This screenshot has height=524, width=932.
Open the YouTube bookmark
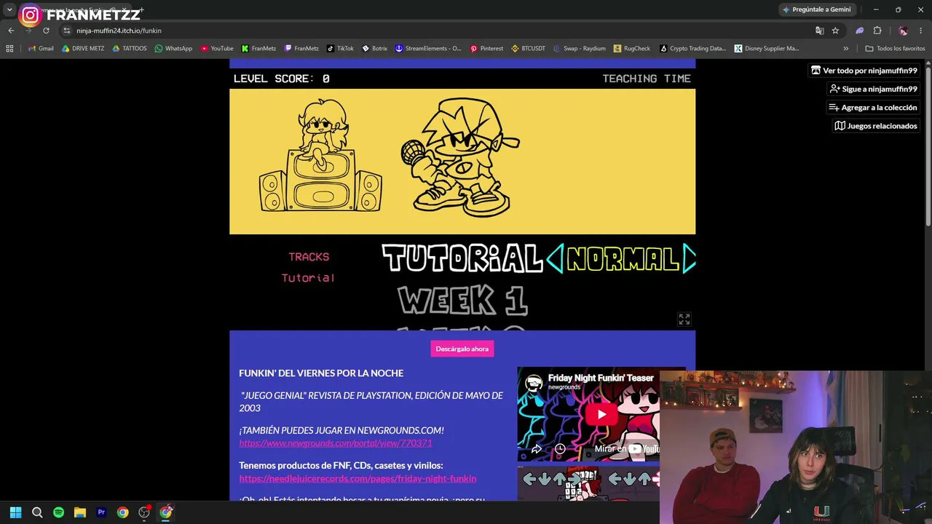217,49
